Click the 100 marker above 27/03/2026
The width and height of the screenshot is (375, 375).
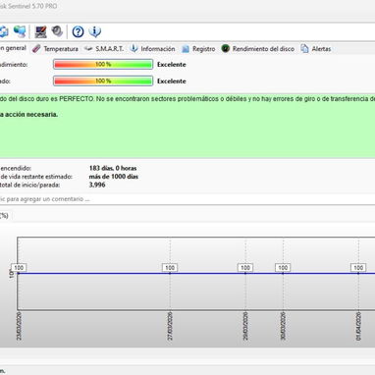[170, 268]
